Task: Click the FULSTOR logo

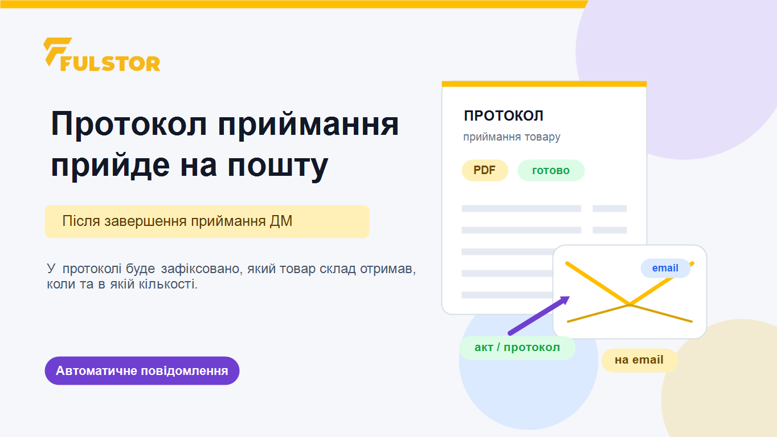Action: tap(102, 55)
